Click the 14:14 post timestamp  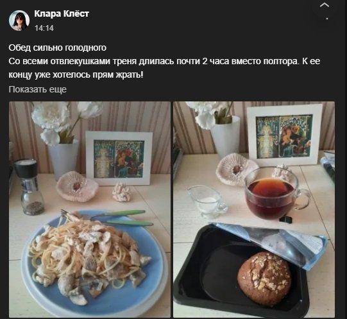(44, 28)
